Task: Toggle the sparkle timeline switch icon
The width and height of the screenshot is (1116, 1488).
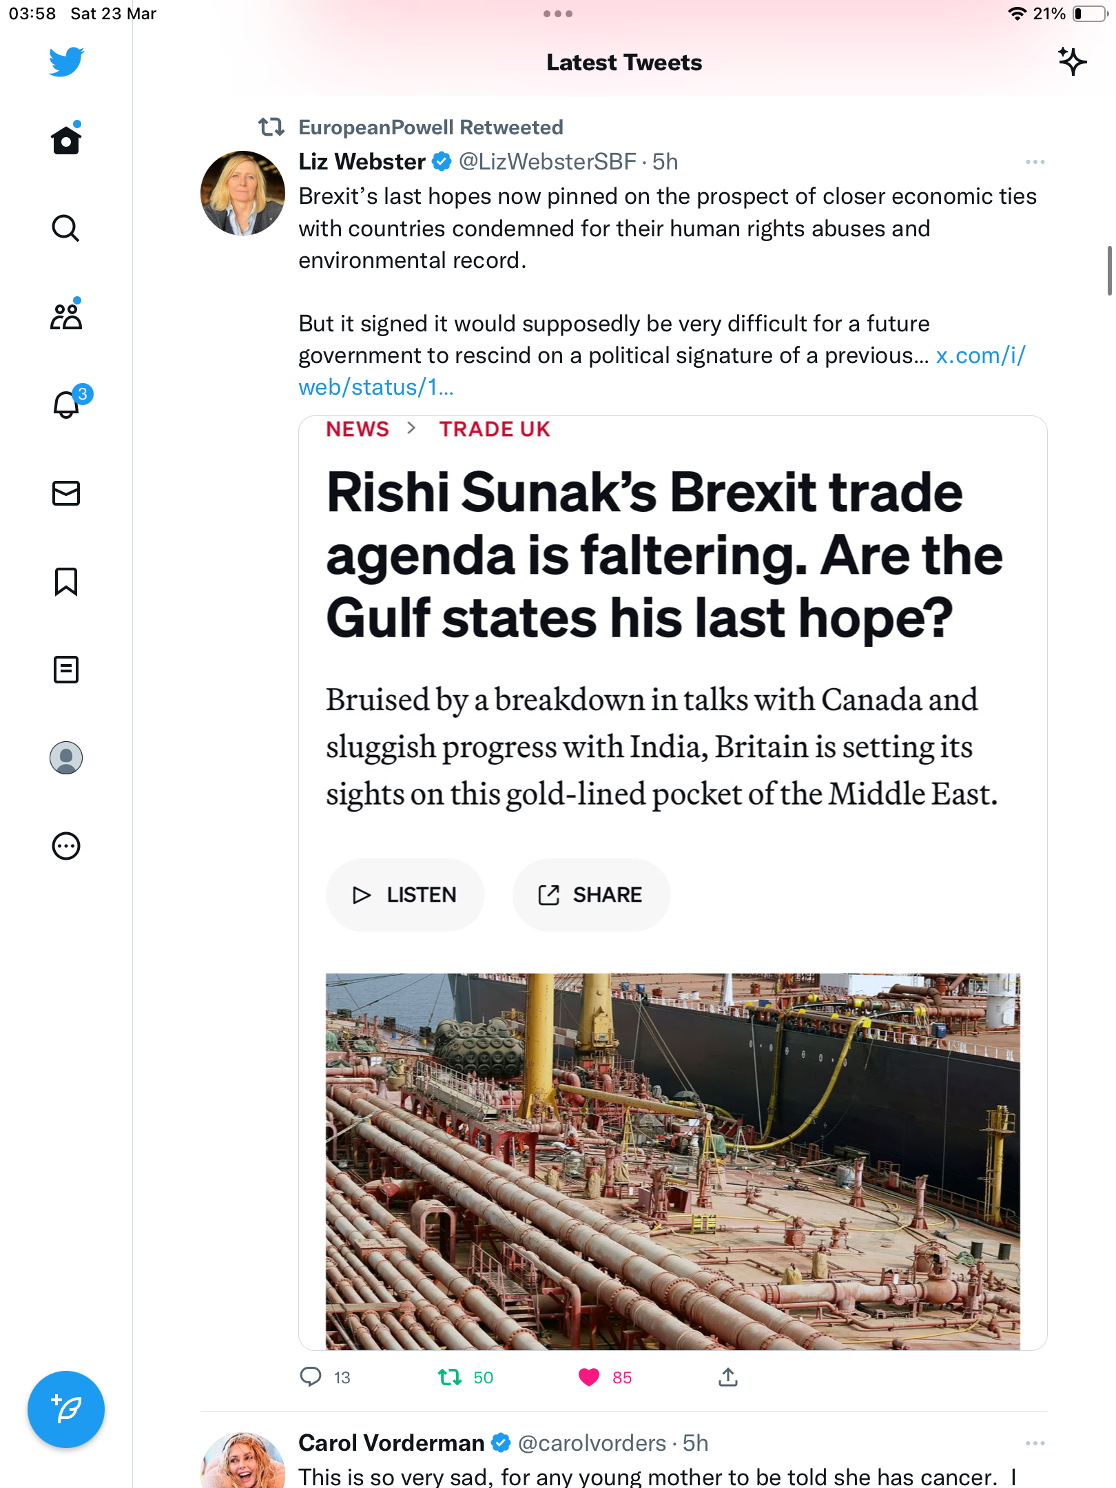Action: [x=1073, y=62]
